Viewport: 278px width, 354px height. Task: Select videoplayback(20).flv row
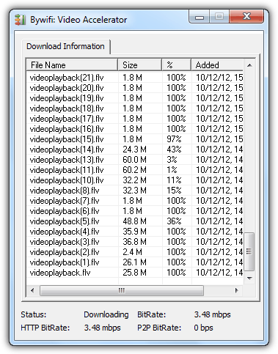click(x=135, y=88)
